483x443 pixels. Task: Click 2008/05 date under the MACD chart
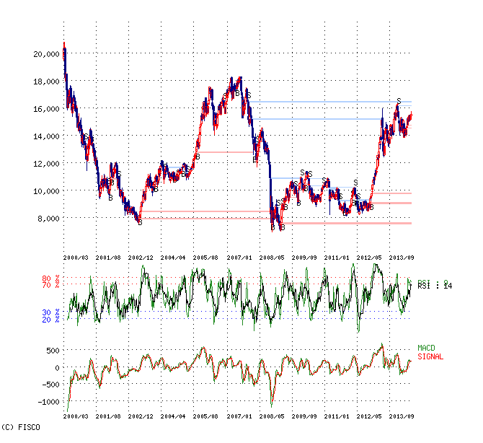click(x=272, y=416)
